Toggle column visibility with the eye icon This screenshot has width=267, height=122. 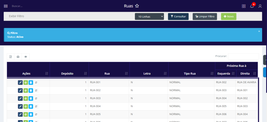click(26, 57)
